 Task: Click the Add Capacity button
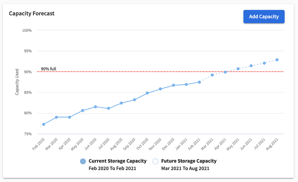264,16
